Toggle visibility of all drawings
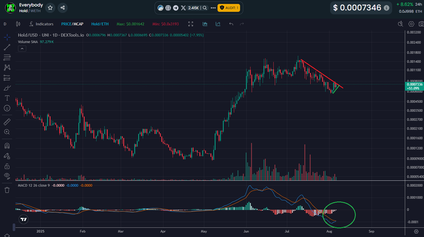The height and width of the screenshot is (237, 424). tap(7, 176)
